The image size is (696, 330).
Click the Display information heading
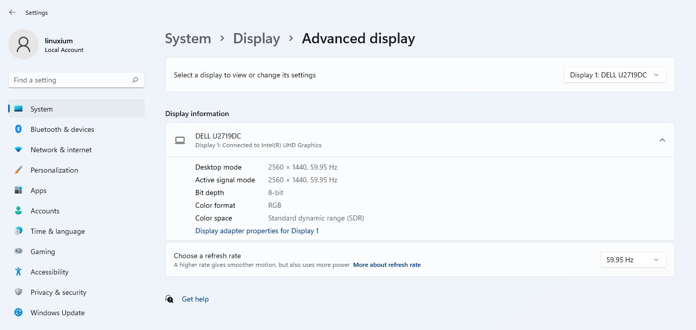point(197,114)
